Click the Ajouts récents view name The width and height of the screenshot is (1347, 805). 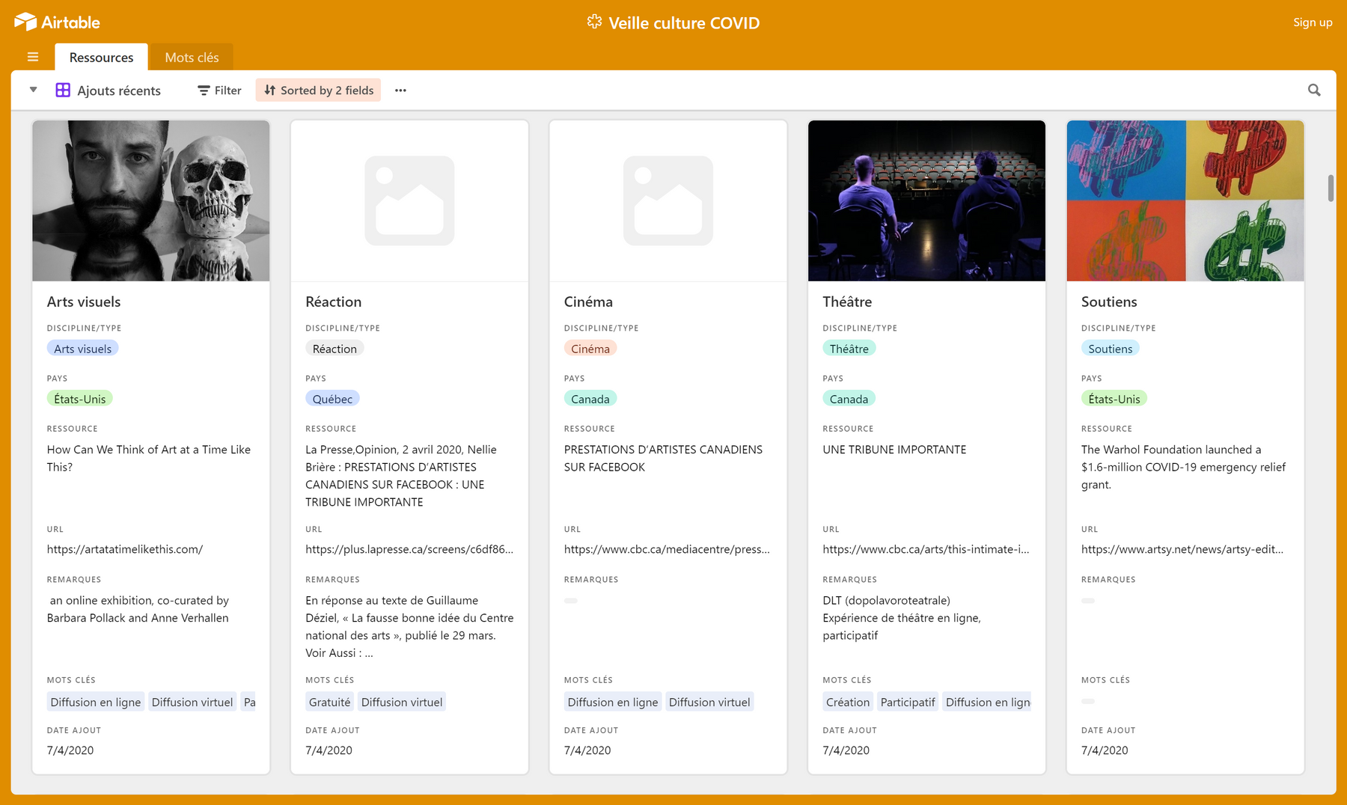pyautogui.click(x=119, y=91)
